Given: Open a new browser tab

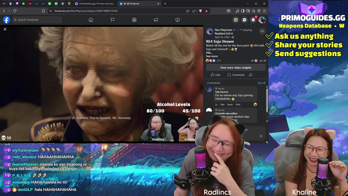Looking at the screenshot, I should click(165, 4).
